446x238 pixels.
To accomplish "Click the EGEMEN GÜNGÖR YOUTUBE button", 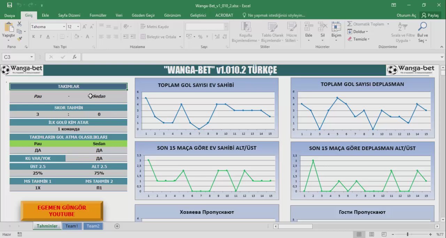I will click(x=62, y=211).
